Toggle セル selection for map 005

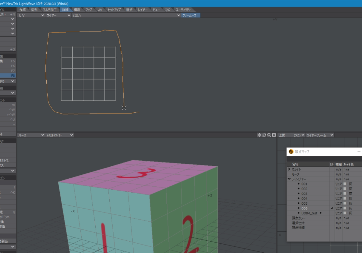coord(332,203)
